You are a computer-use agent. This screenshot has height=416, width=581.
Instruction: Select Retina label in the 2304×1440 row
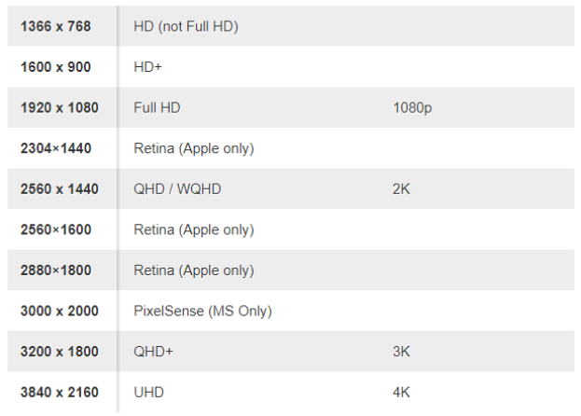pyautogui.click(x=193, y=148)
